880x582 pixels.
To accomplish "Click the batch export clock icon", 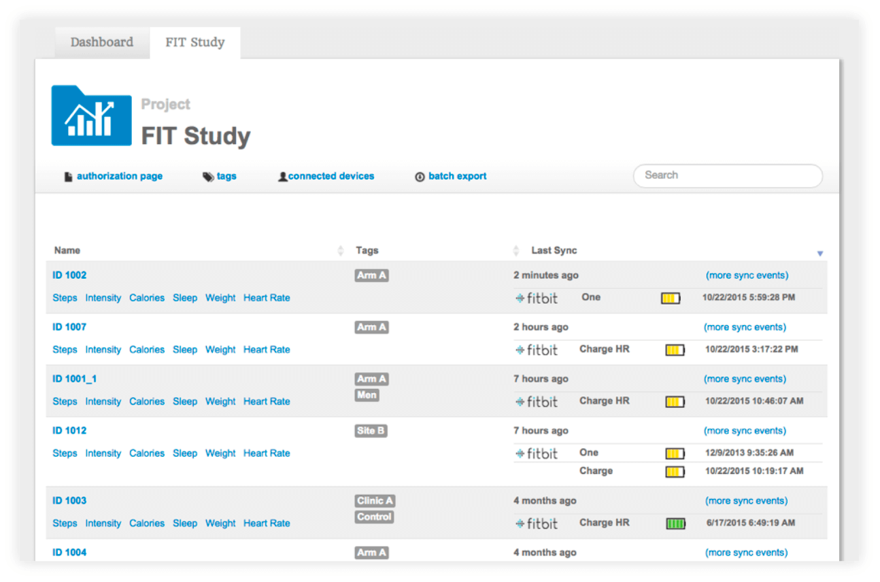I will [x=420, y=176].
